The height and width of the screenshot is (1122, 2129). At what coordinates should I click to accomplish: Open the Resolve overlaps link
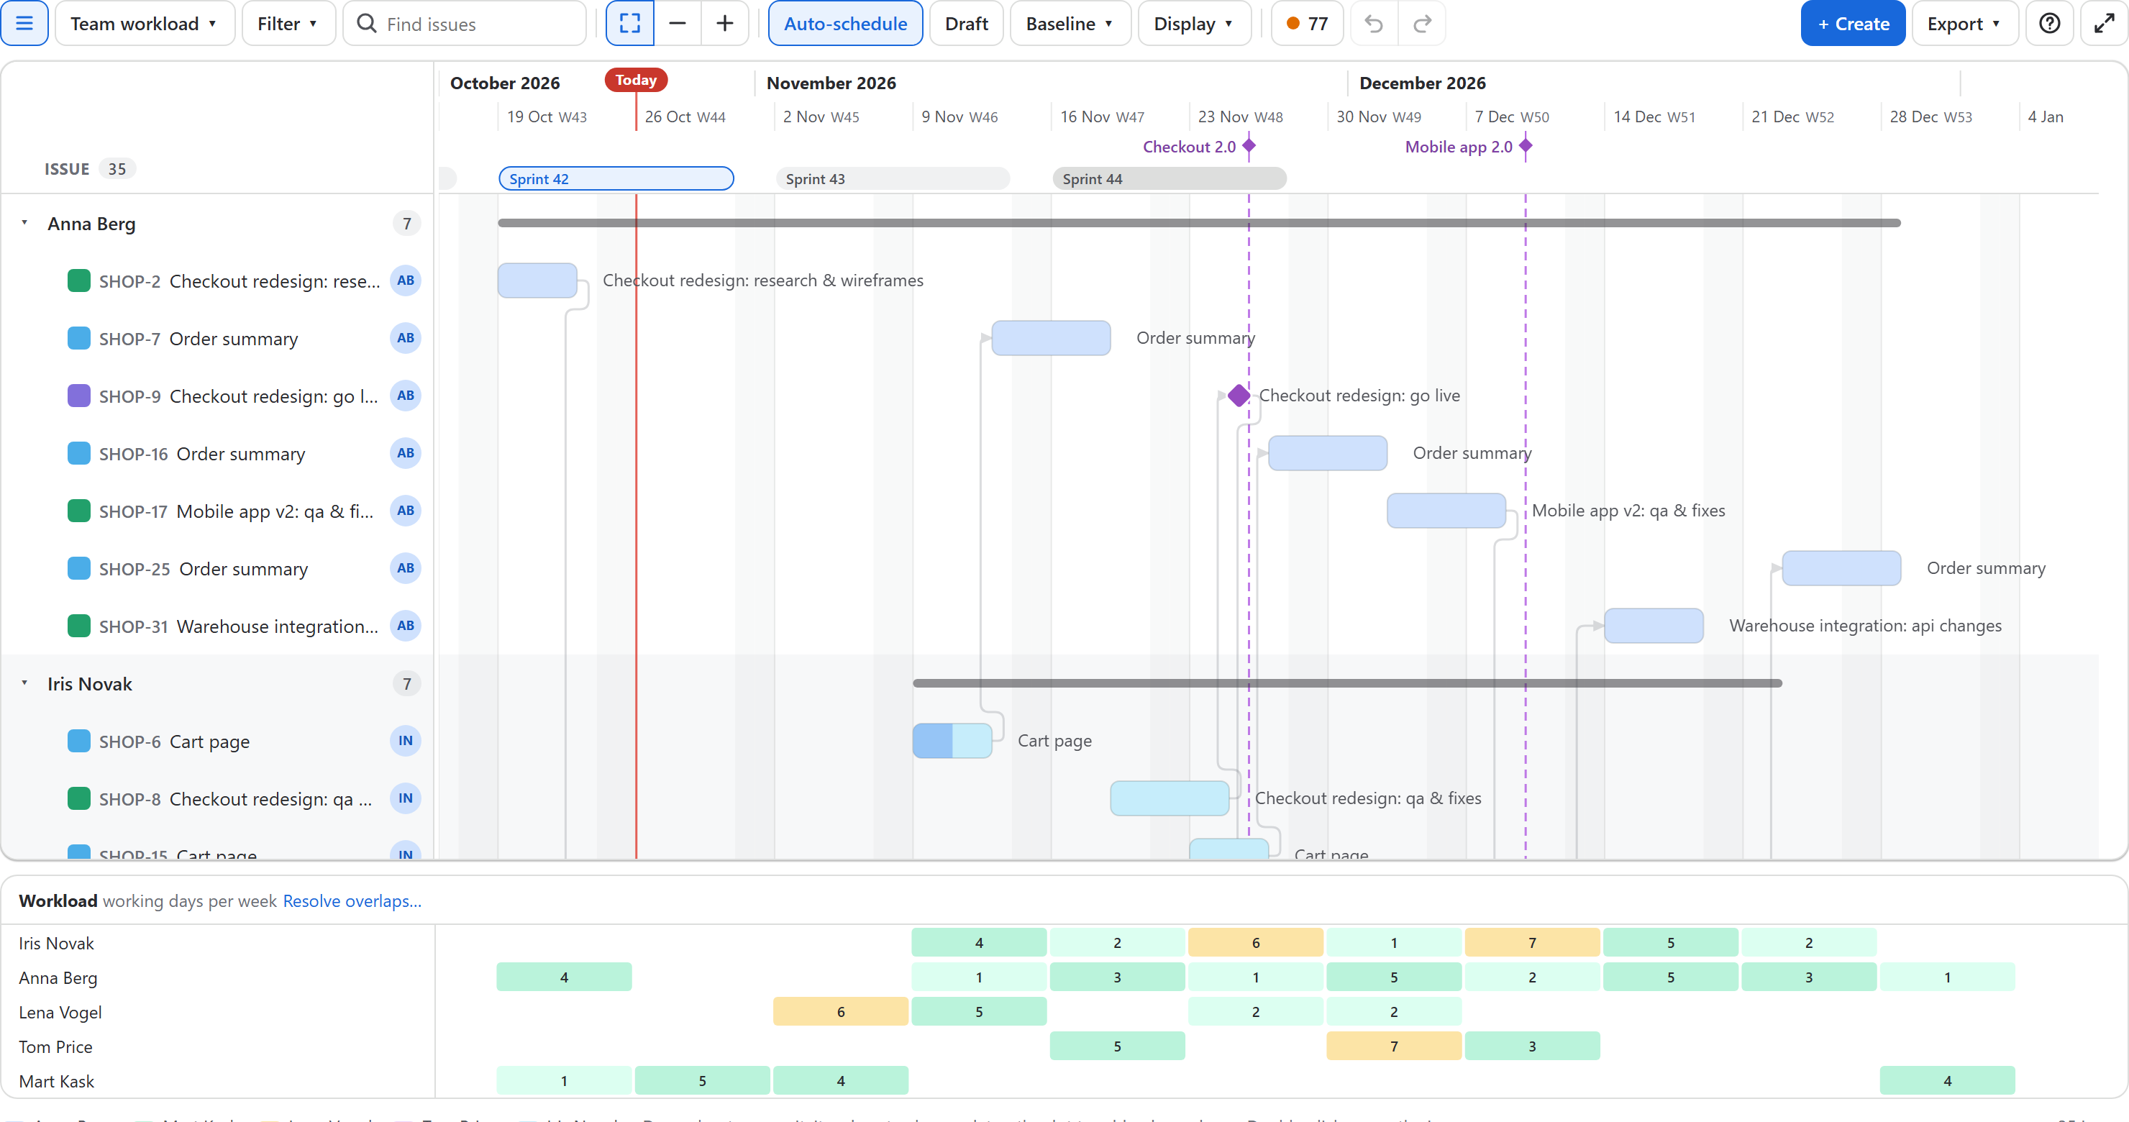coord(352,901)
